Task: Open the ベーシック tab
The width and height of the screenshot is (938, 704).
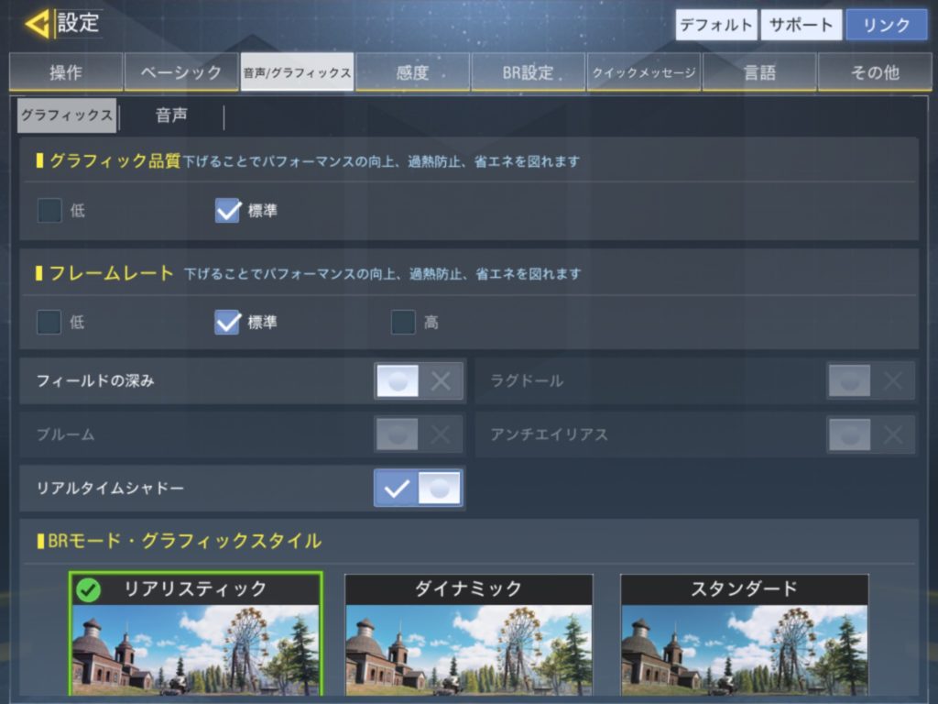Action: (x=181, y=72)
